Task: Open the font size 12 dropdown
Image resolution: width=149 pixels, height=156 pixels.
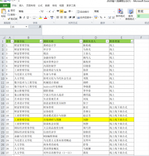Action: point(47,12)
